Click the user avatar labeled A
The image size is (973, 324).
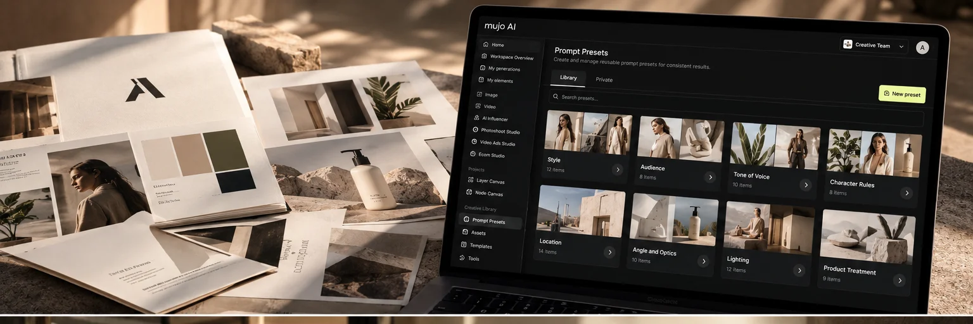pyautogui.click(x=922, y=47)
